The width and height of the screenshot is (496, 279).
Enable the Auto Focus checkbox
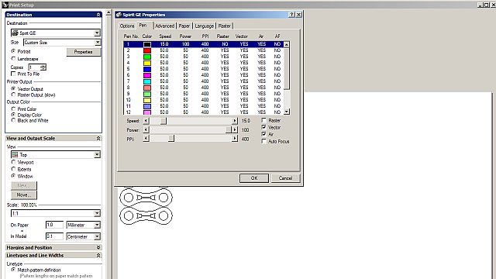coord(263,141)
